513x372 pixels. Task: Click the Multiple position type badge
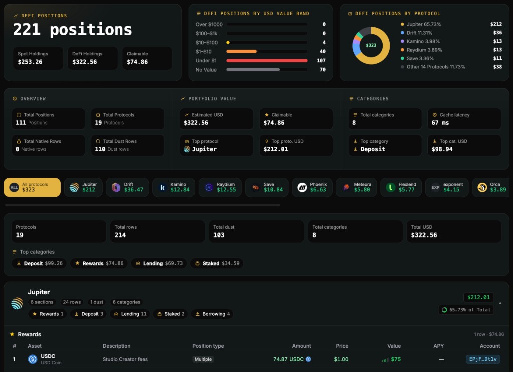[203, 359]
